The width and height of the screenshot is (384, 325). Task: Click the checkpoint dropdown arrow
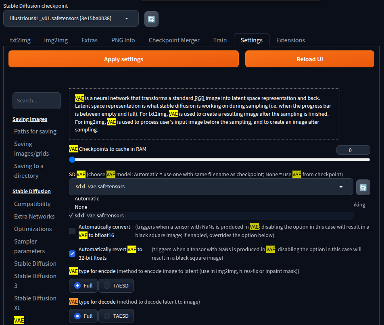pyautogui.click(x=127, y=19)
